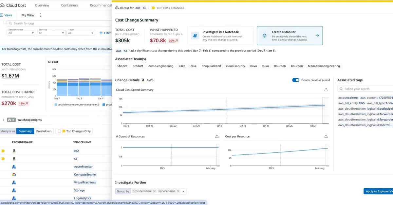The height and width of the screenshot is (205, 393).
Task: Click the ec2 legend color swatch
Action: 55,104
